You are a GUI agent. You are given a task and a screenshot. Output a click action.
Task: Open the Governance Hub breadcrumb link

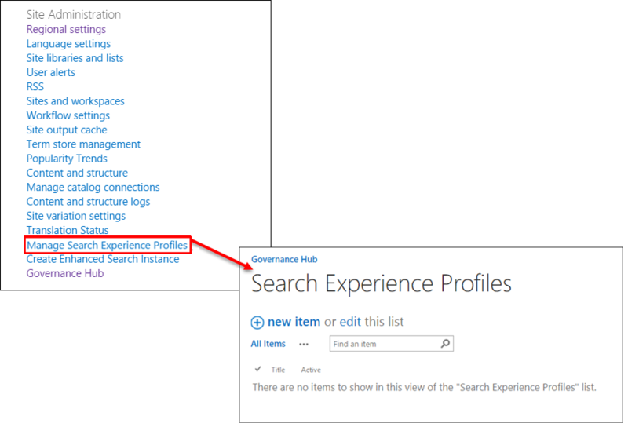[x=284, y=259]
